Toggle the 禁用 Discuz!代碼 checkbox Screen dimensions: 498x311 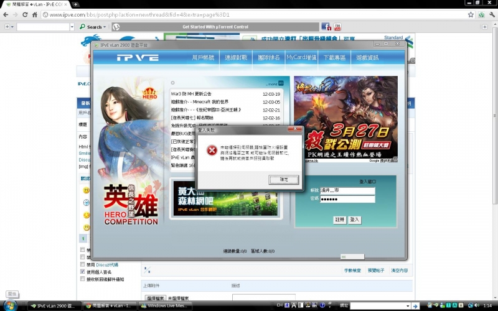click(x=83, y=264)
